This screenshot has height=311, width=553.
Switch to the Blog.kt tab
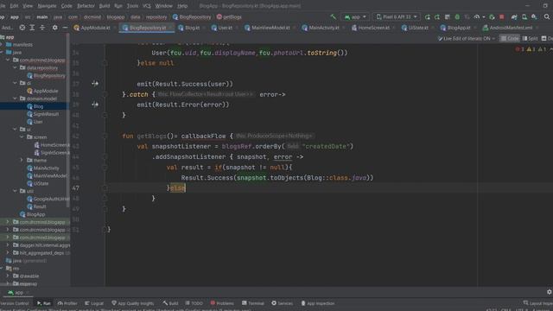190,28
